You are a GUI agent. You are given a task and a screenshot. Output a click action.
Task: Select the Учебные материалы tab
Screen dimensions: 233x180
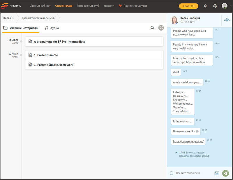click(21, 28)
